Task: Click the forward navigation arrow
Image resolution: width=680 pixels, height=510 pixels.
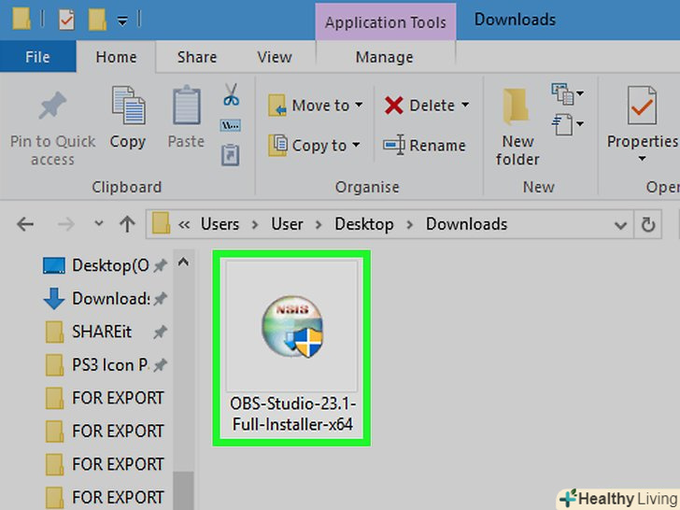Action: click(x=65, y=224)
